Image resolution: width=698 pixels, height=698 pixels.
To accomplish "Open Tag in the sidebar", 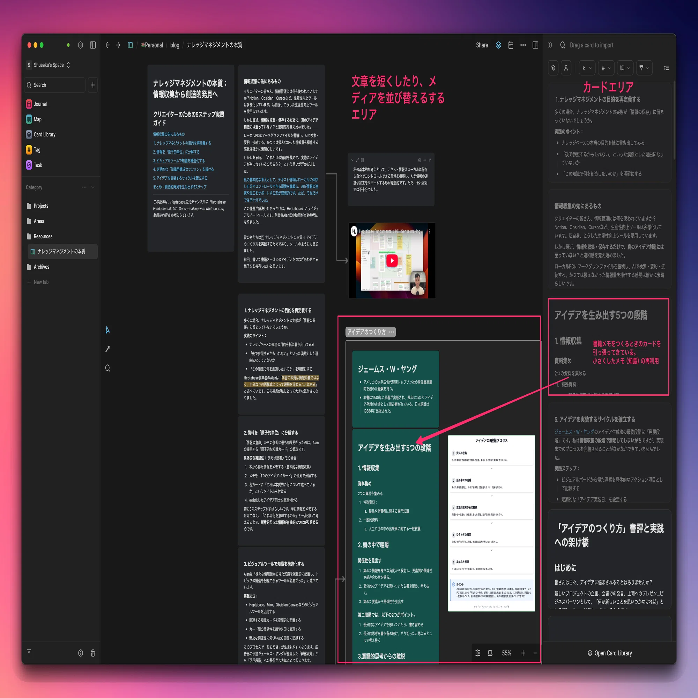I will 33,150.
